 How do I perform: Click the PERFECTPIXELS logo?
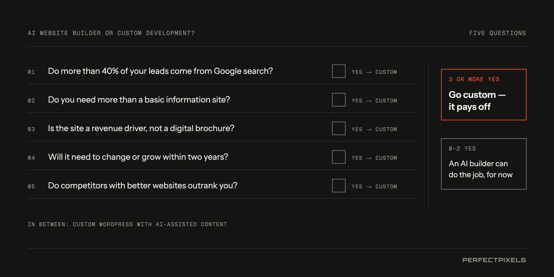point(494,260)
